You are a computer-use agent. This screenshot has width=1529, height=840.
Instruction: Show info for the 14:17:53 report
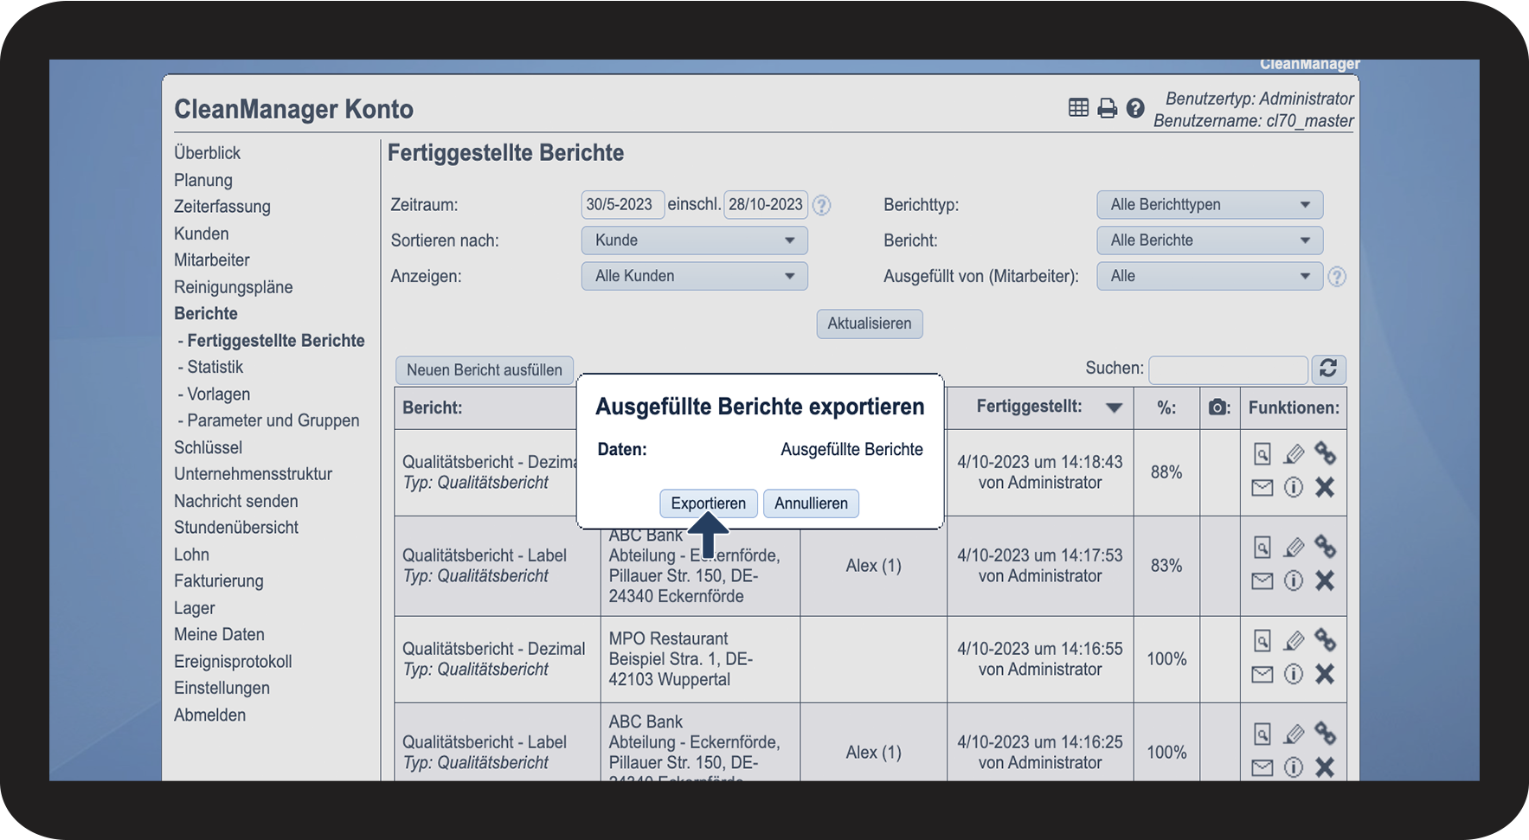1294,580
